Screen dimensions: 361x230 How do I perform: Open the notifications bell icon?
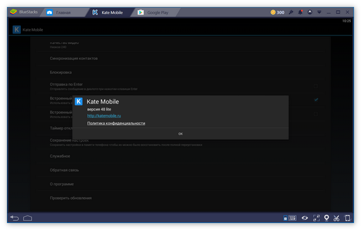300,12
